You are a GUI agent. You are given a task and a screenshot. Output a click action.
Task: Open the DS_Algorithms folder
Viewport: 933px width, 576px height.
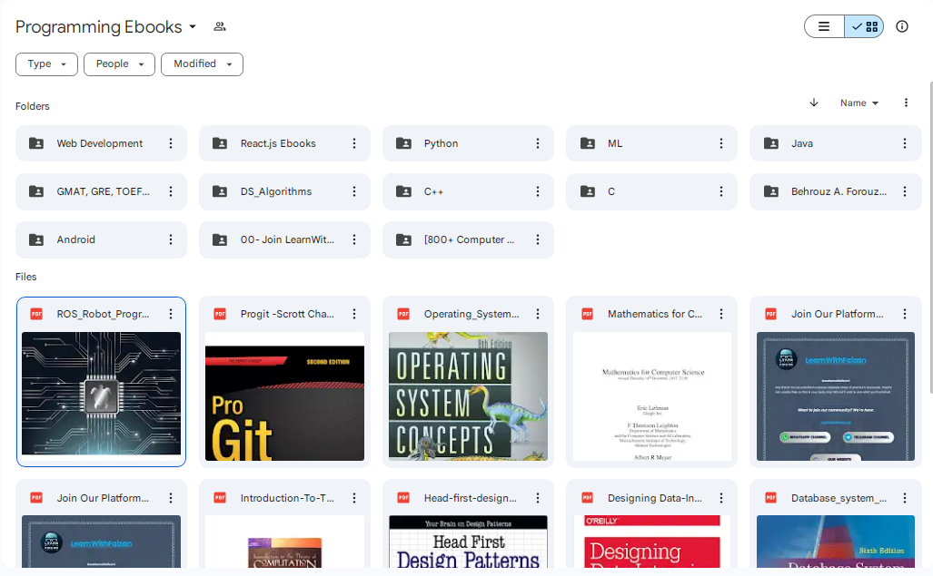[284, 191]
